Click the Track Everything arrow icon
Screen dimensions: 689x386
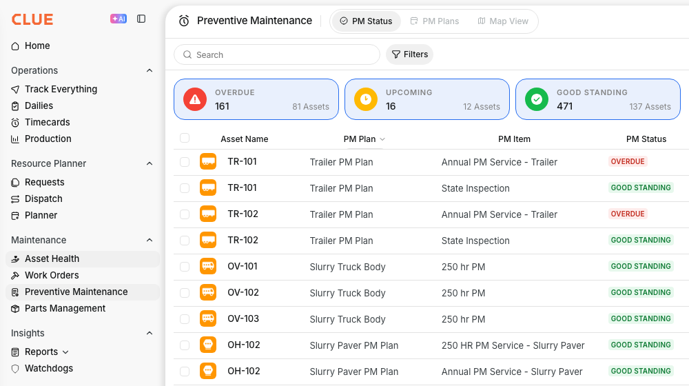(x=15, y=89)
